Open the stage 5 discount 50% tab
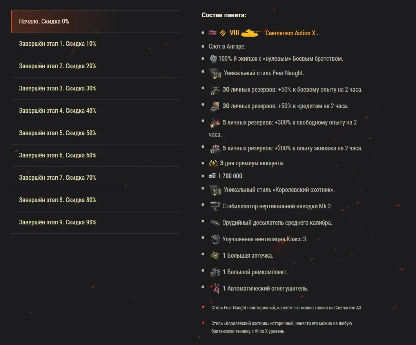This screenshot has width=416, height=345. 96,133
